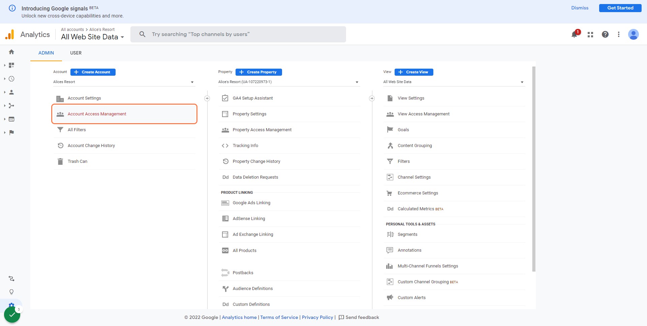Open the Analytics home footer link
Image resolution: width=647 pixels, height=326 pixels.
click(239, 317)
